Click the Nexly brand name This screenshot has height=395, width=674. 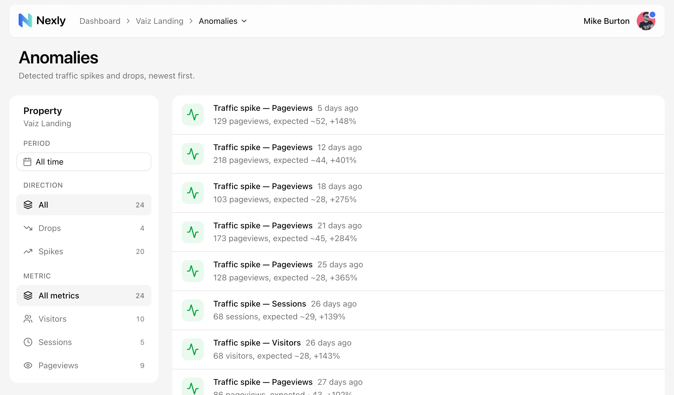pyautogui.click(x=51, y=21)
